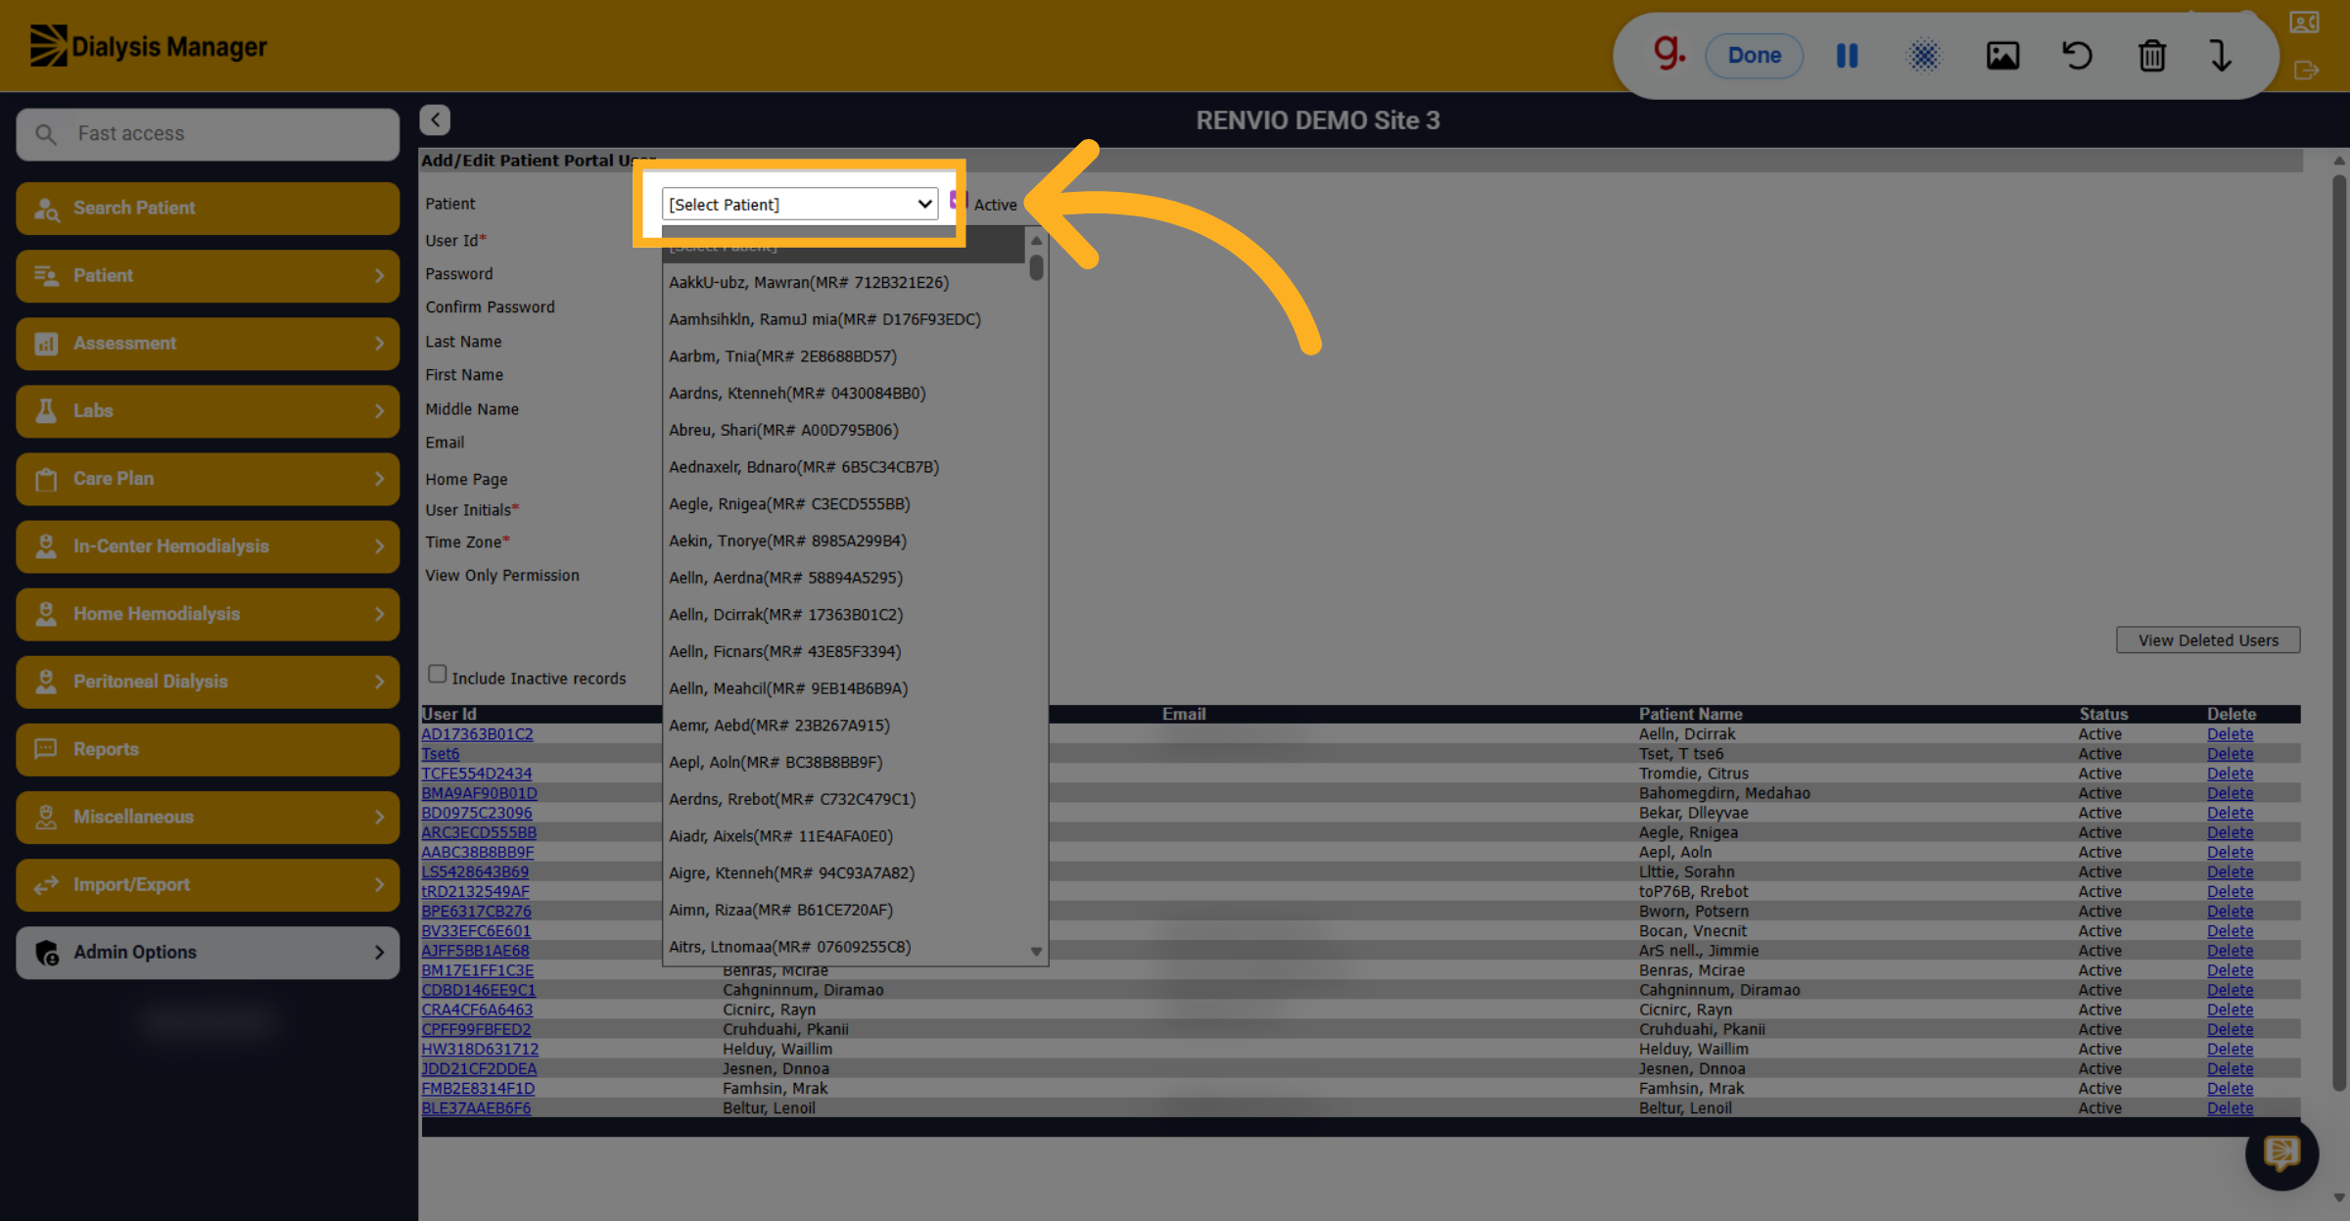Click the Done button

pos(1754,56)
